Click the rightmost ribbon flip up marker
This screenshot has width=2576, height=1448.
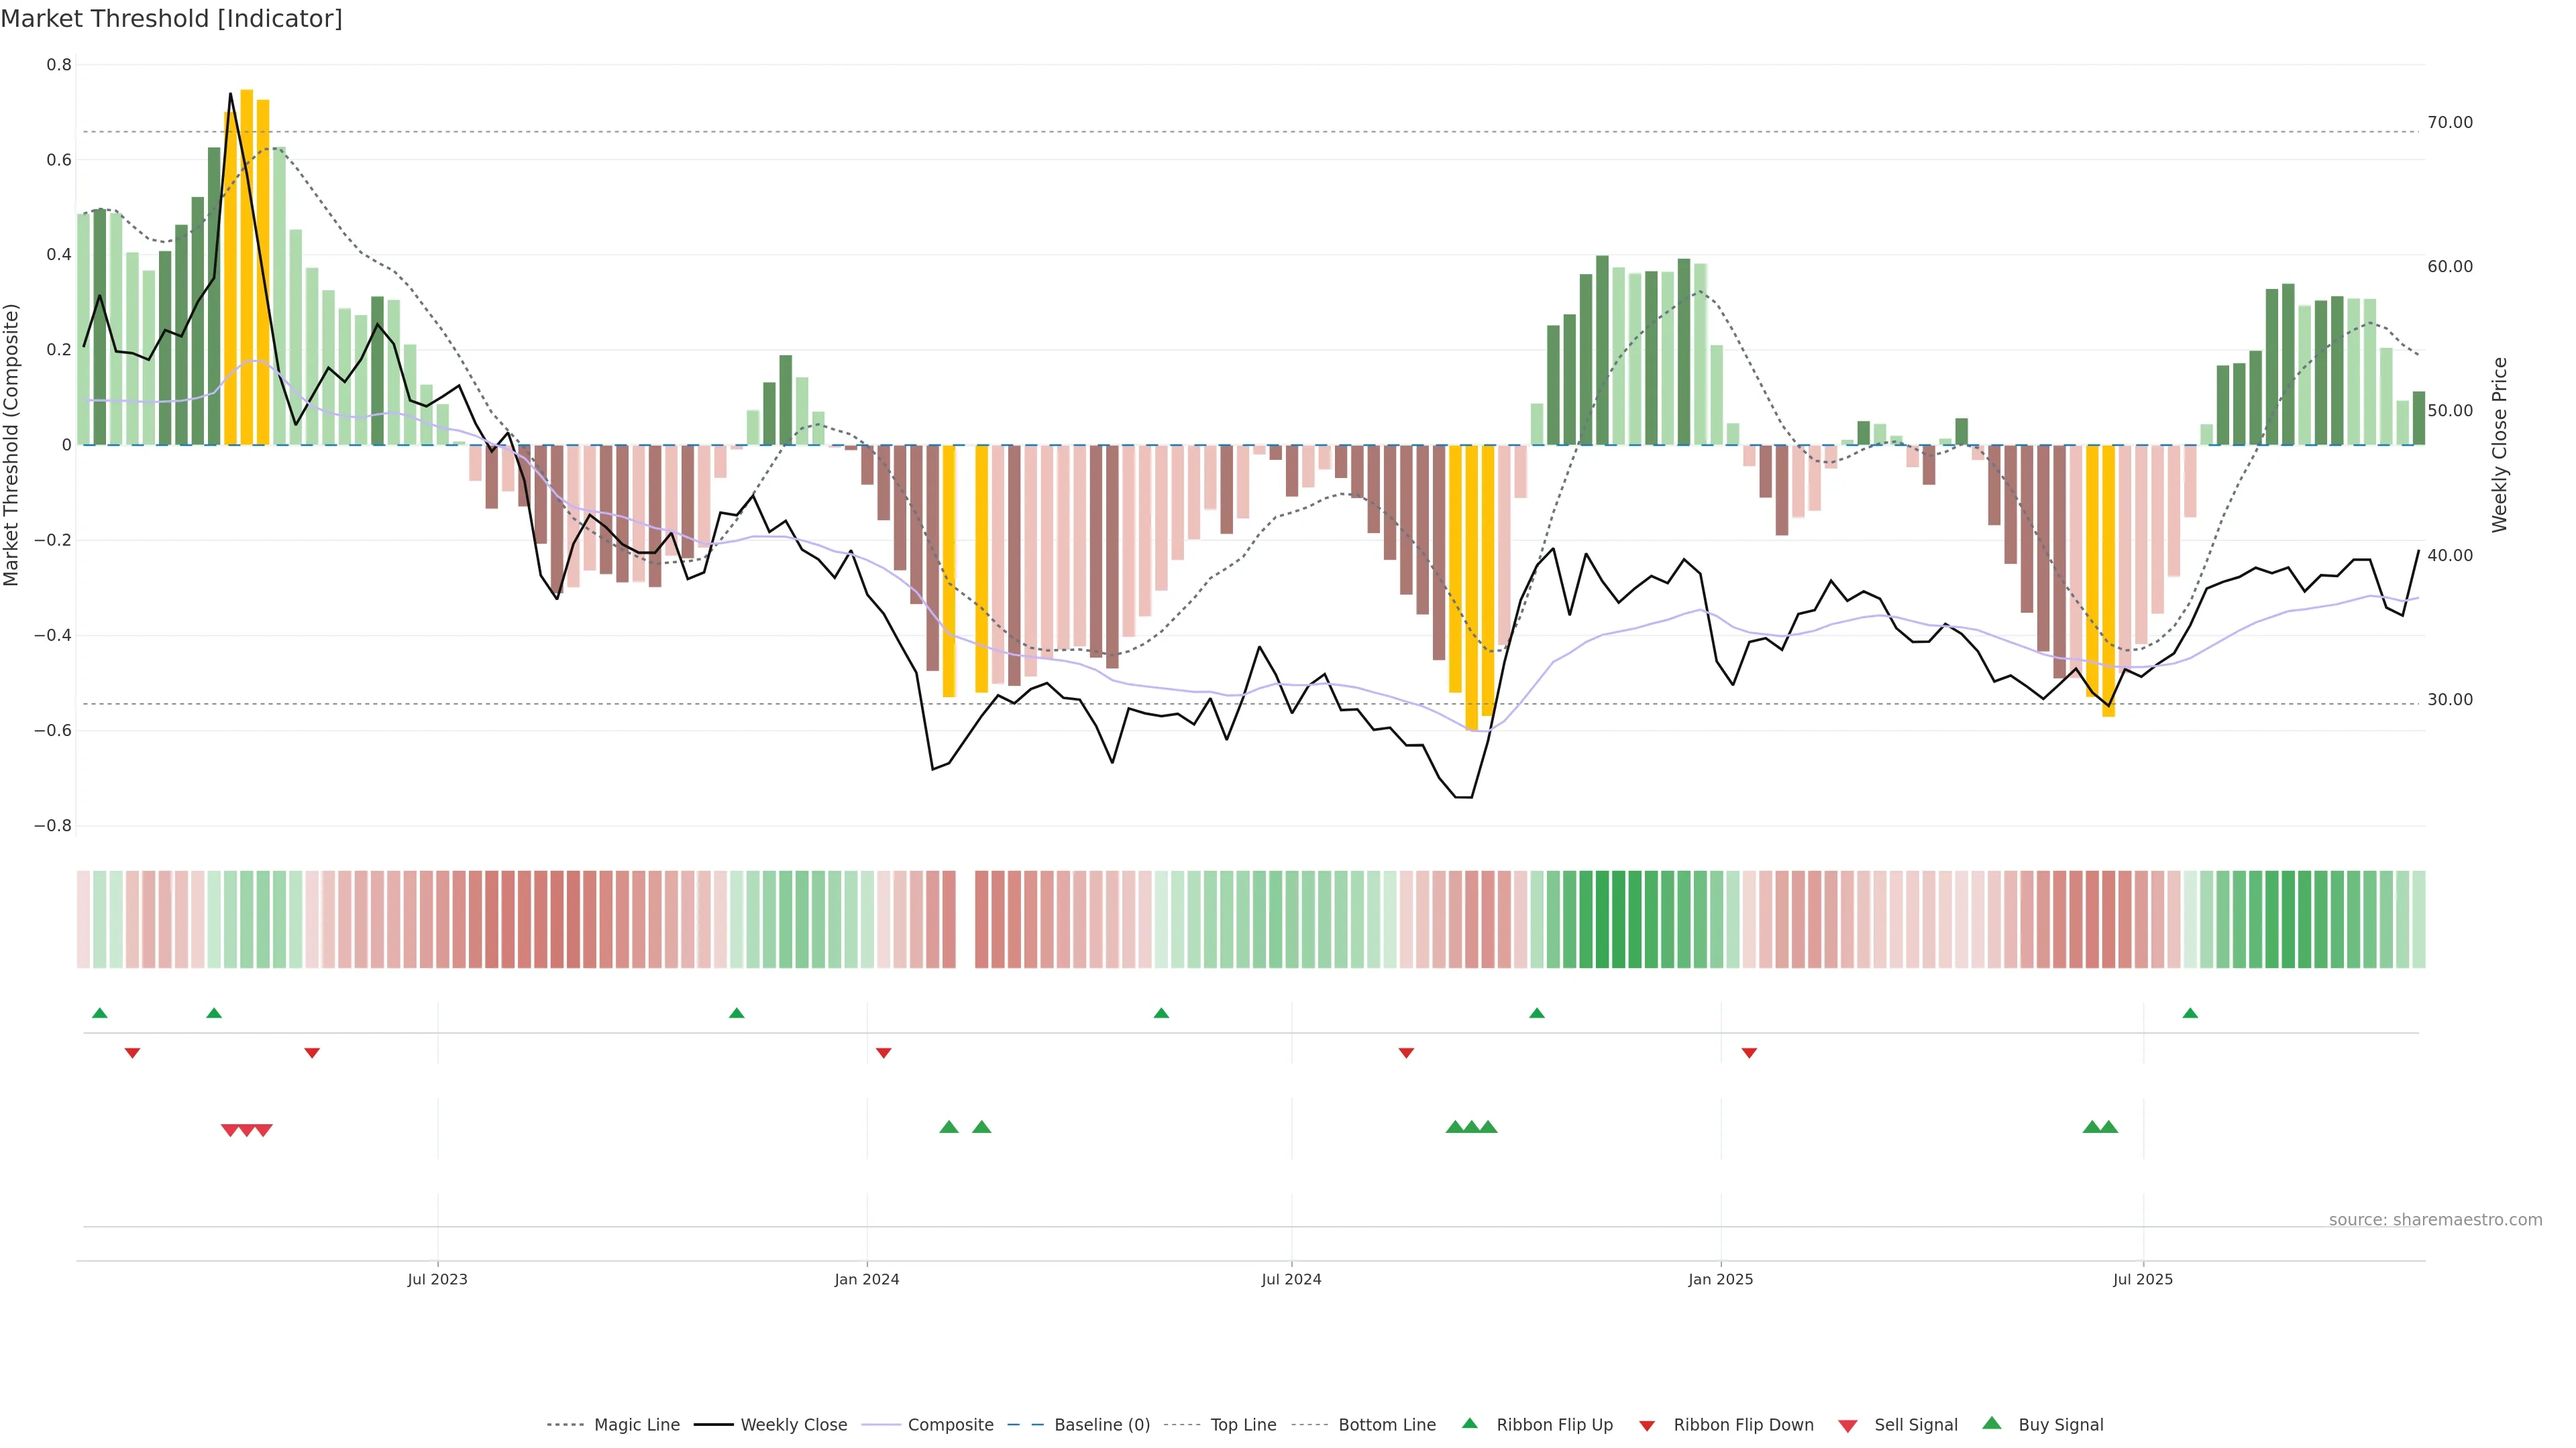coord(2190,1014)
